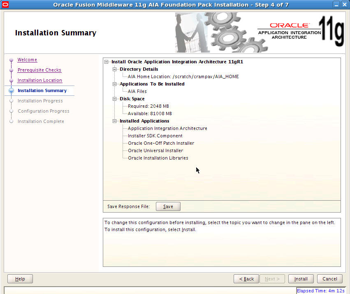
Task: Click the Oracle icon in title bar
Action: pyautogui.click(x=5, y=5)
